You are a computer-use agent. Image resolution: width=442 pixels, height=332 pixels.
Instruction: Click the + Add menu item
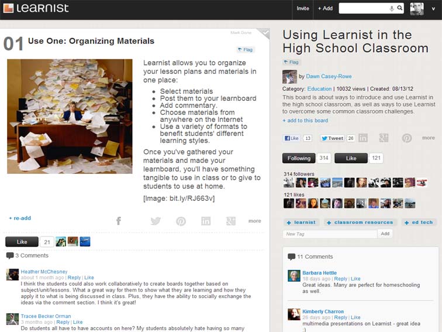pos(325,8)
